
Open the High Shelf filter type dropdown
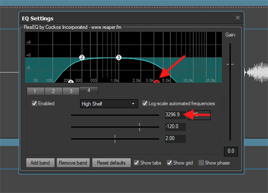pyautogui.click(x=109, y=104)
